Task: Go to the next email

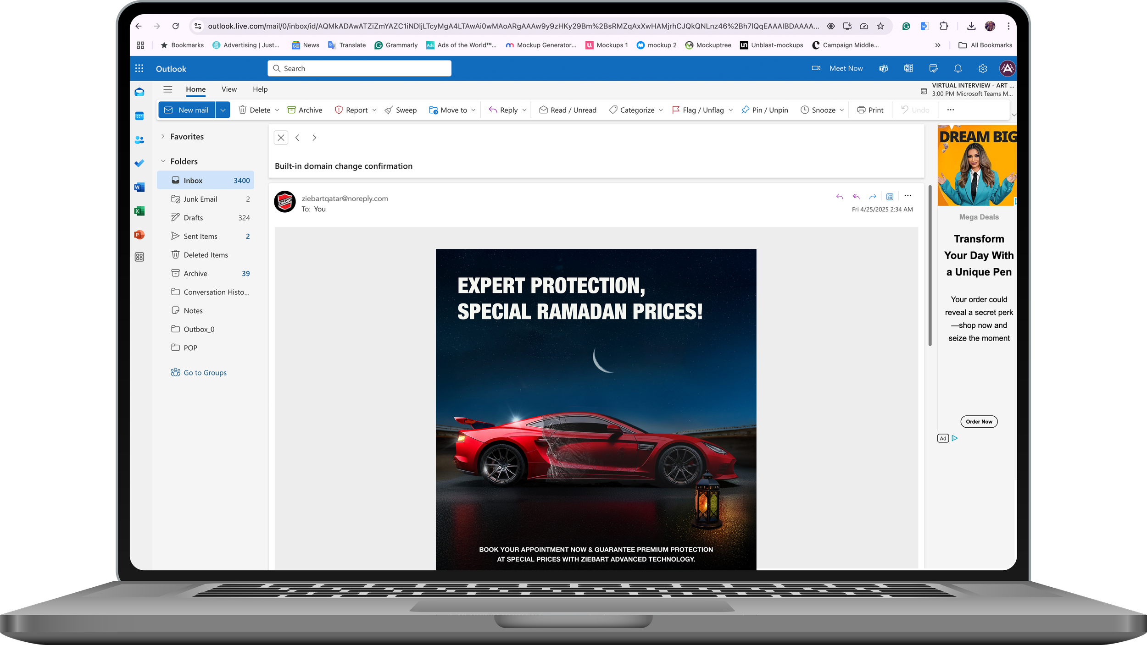Action: click(314, 138)
